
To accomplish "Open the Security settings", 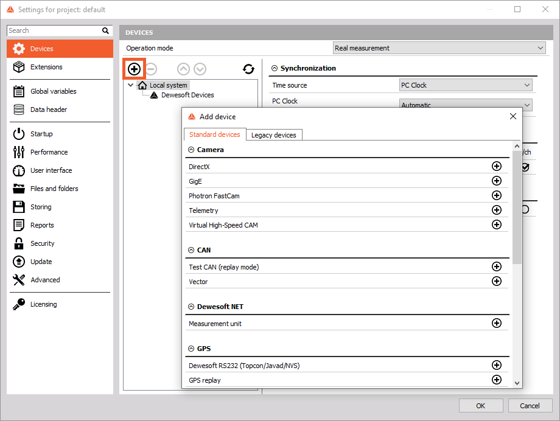I will pyautogui.click(x=60, y=243).
